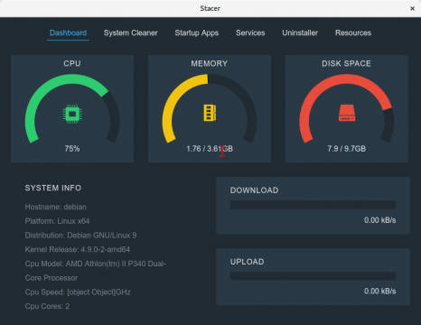The image size is (421, 325).
Task: Close the Stacer window
Action: (x=412, y=8)
